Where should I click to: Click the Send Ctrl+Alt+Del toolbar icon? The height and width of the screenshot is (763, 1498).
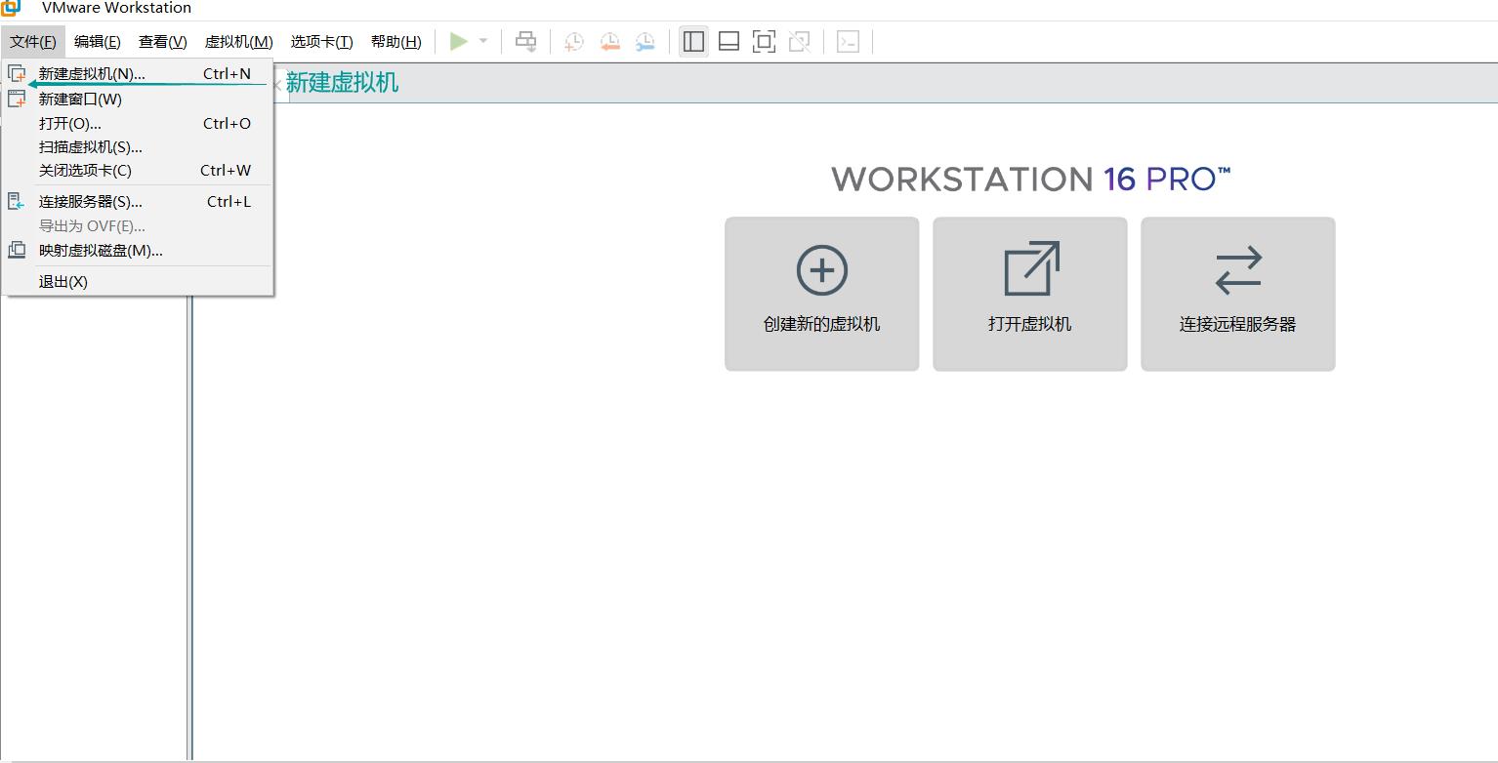pyautogui.click(x=525, y=41)
